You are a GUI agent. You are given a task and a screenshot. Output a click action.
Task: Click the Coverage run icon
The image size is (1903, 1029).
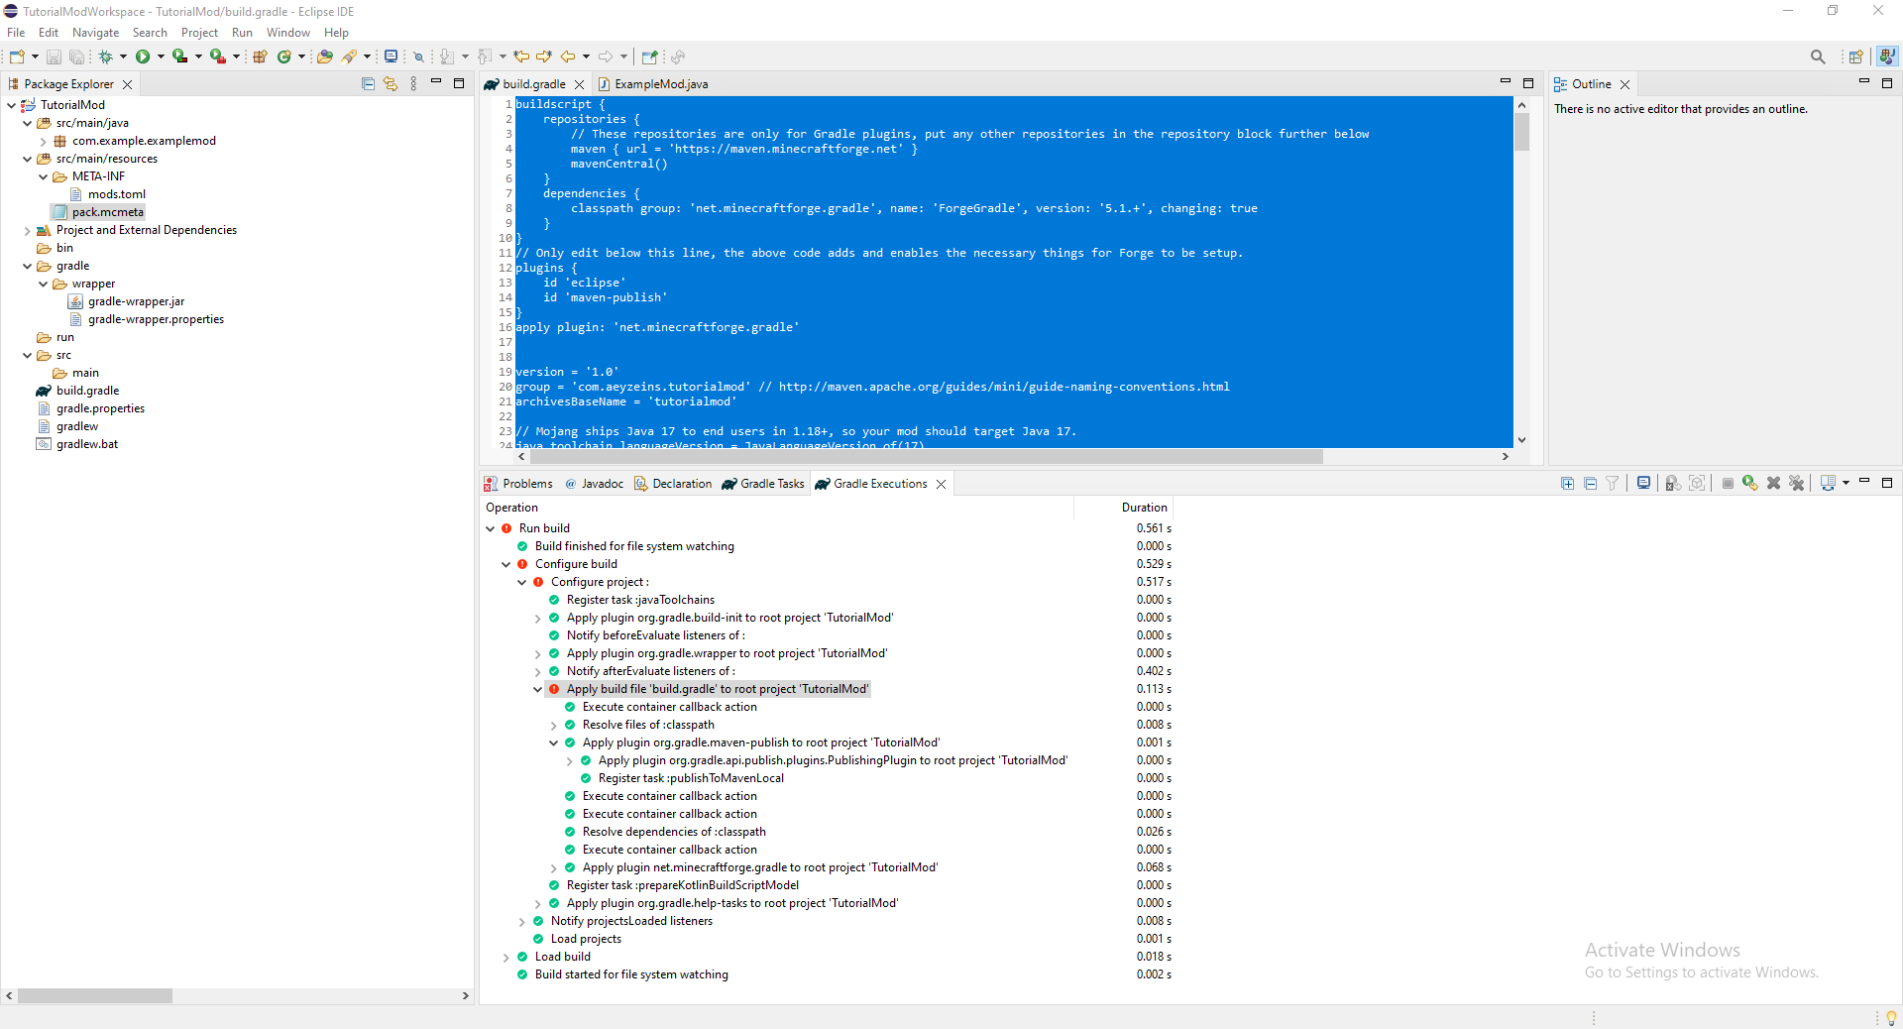(x=179, y=57)
